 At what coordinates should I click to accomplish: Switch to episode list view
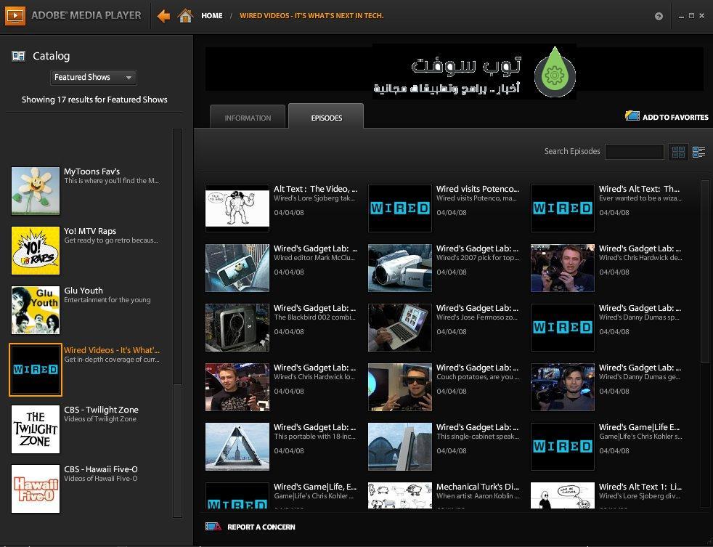click(x=699, y=152)
